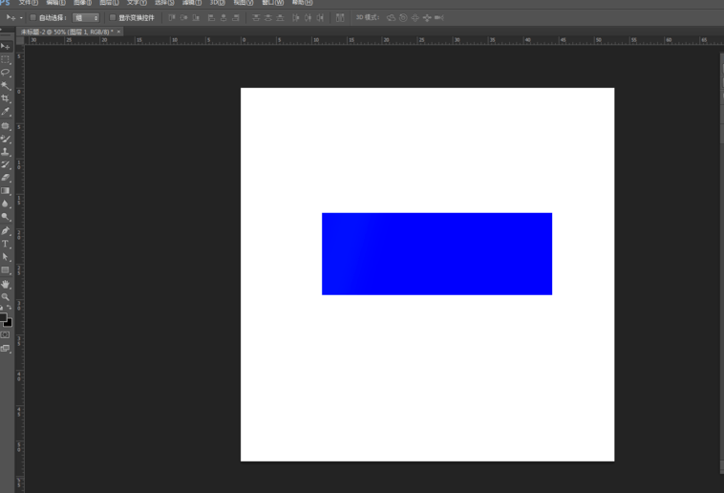Click Distribute bottom edges button
The width and height of the screenshot is (724, 493).
click(280, 17)
